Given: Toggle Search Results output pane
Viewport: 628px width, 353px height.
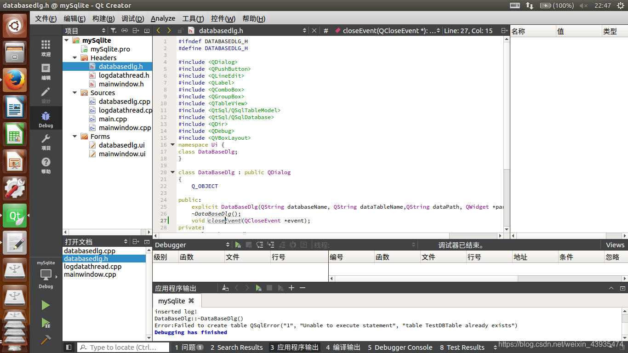Looking at the screenshot, I should [x=237, y=347].
